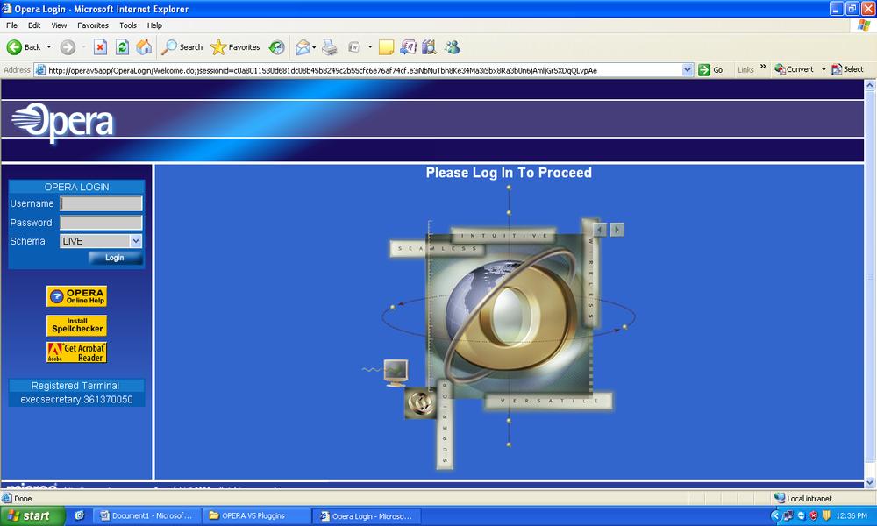Expand the address bar dropdown arrow

[x=688, y=70]
